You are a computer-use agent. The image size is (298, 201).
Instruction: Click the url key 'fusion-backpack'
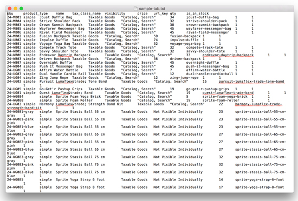point(185,36)
